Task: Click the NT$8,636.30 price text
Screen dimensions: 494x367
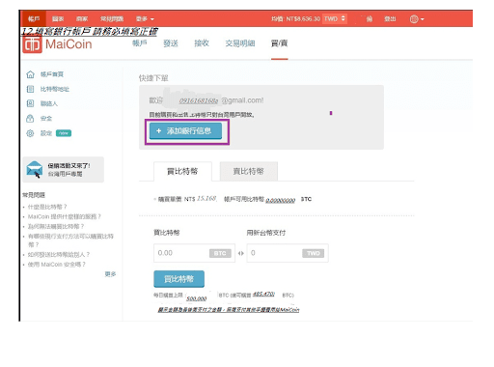Action: (303, 19)
